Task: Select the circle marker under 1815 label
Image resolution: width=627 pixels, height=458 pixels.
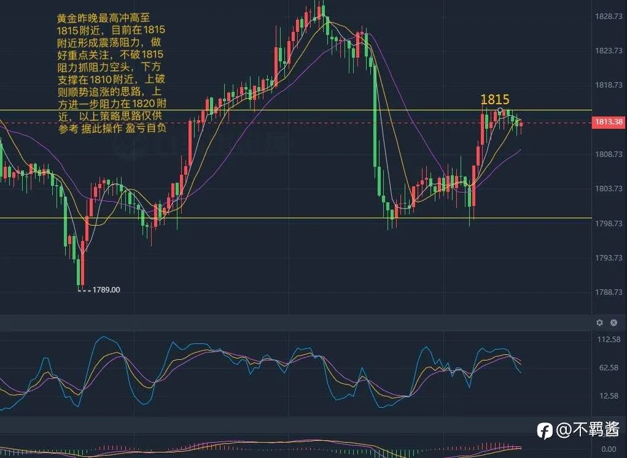Action: (500, 110)
